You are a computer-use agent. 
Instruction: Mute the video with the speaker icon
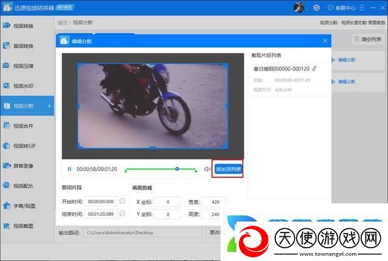point(207,169)
